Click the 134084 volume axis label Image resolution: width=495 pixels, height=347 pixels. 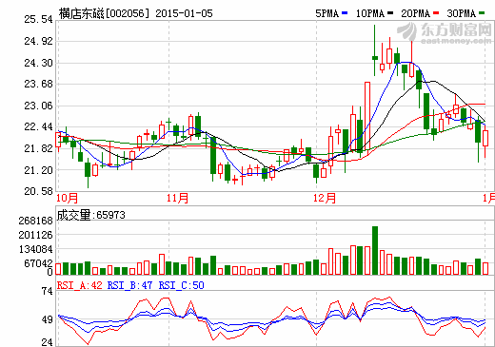[x=35, y=249]
